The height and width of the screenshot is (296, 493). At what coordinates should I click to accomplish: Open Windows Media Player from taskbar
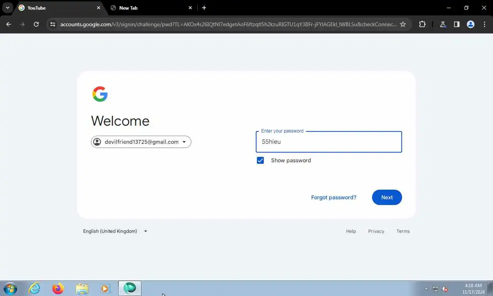106,288
